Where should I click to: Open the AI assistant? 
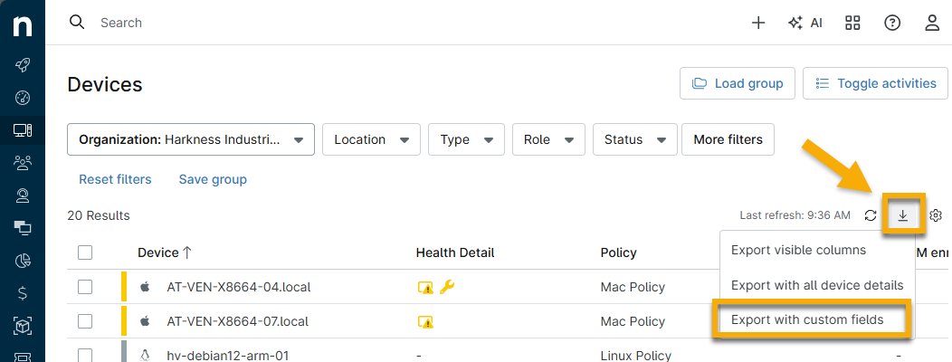pos(805,23)
